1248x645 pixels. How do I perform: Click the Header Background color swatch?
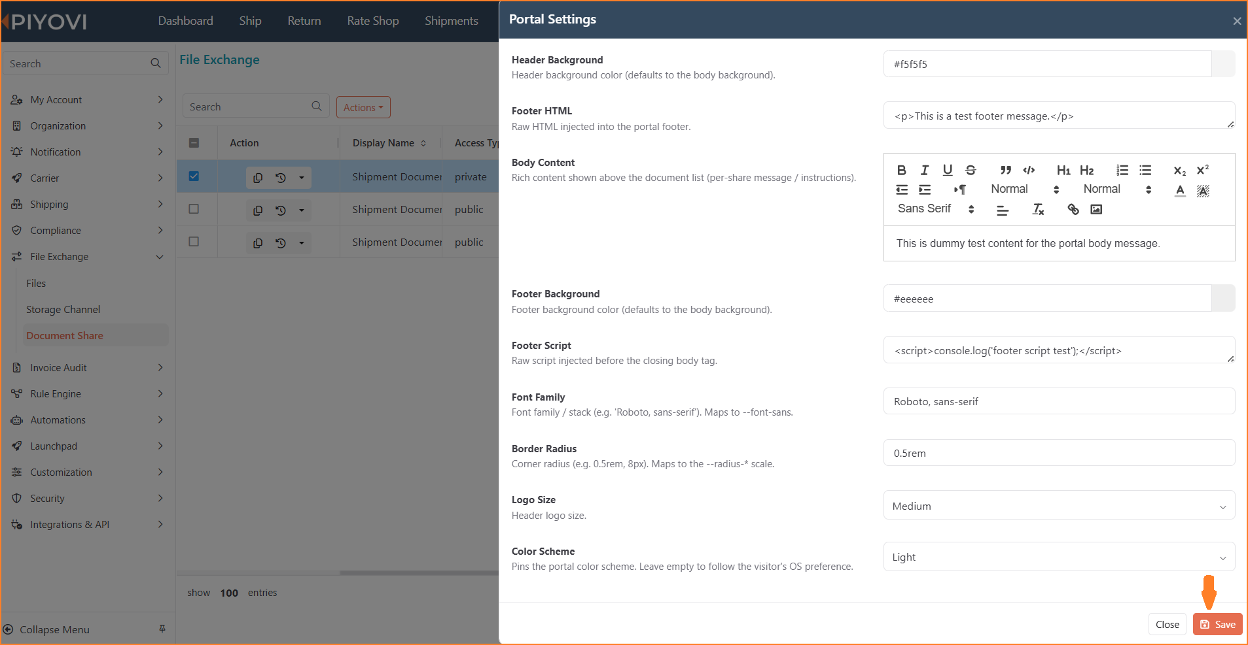1223,64
